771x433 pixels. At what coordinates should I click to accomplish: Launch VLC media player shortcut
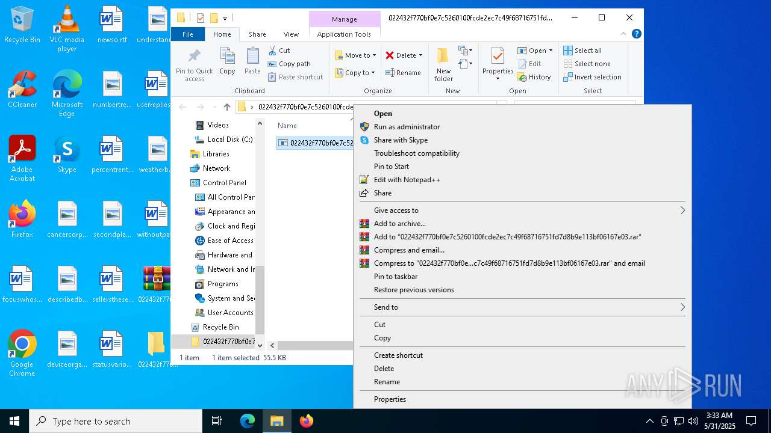pyautogui.click(x=67, y=29)
